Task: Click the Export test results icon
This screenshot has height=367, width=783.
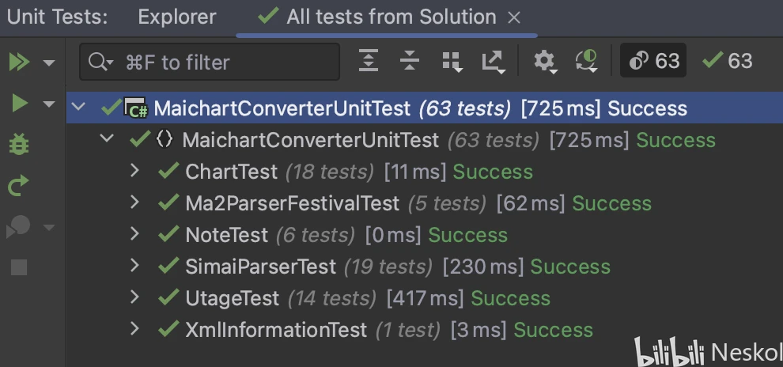Action: [493, 62]
